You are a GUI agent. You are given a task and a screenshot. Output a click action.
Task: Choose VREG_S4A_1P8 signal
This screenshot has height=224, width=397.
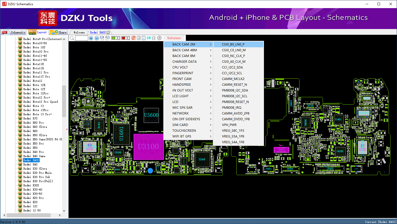pyautogui.click(x=238, y=142)
